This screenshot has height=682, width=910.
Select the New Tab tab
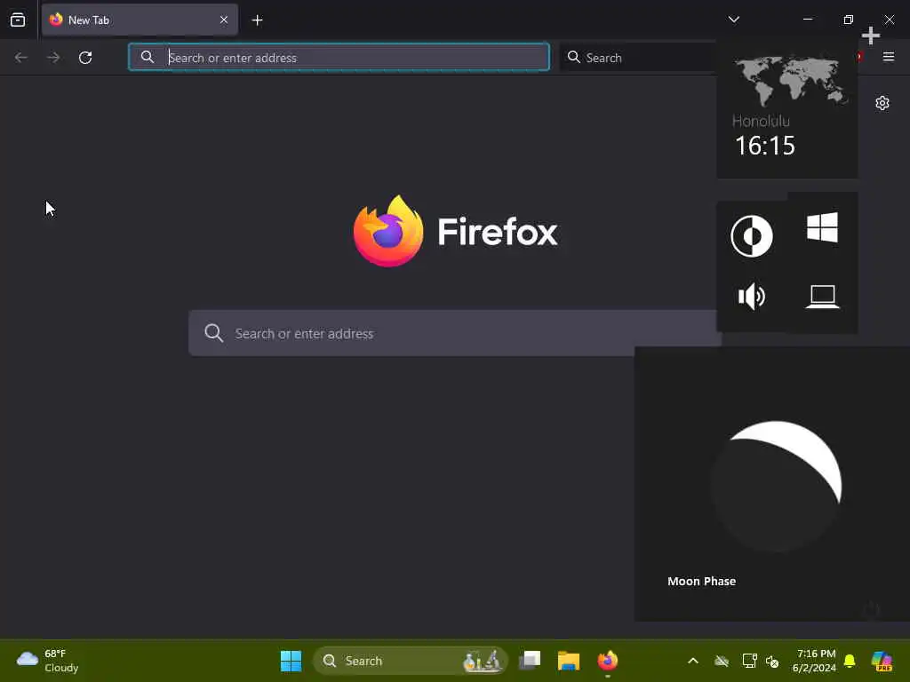140,20
